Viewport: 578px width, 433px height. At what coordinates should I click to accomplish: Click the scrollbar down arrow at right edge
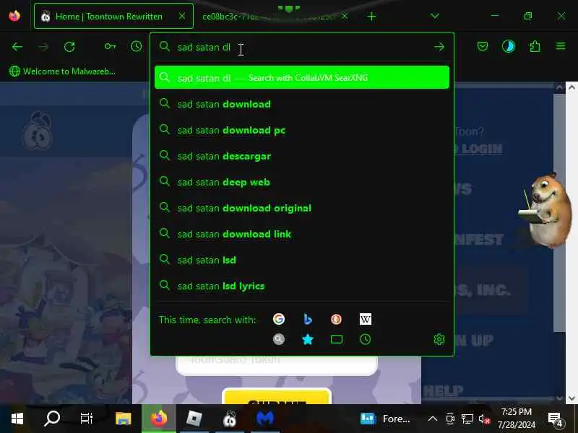click(x=571, y=398)
